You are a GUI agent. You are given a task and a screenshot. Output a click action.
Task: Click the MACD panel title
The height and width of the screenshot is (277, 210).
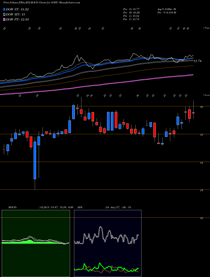13,207
